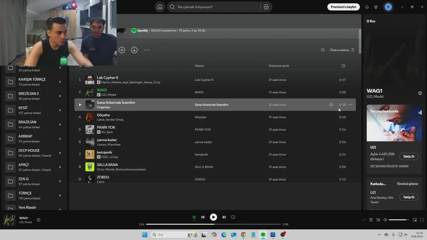Viewport: 427px width, 240px height.
Task: Focus the 'Ne çalmak istiyorsun?' search field
Action: (x=213, y=7)
